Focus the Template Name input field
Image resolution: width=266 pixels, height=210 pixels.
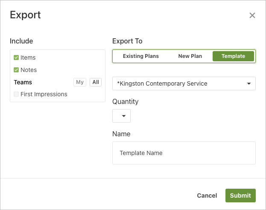[x=184, y=153]
